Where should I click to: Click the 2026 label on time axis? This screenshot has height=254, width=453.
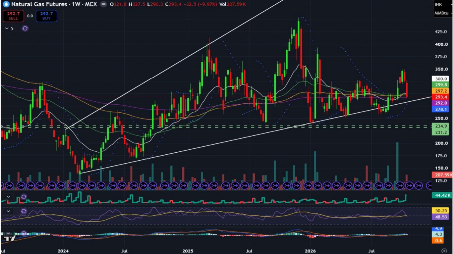(310, 251)
